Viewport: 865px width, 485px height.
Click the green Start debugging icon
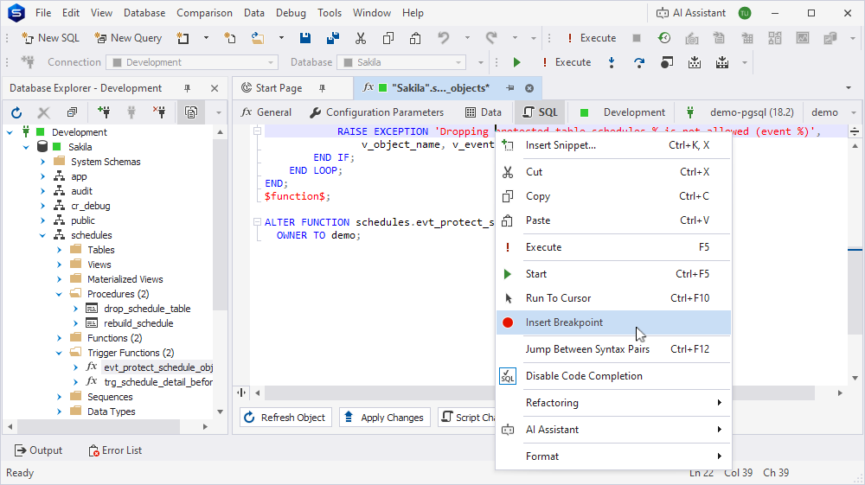[516, 62]
